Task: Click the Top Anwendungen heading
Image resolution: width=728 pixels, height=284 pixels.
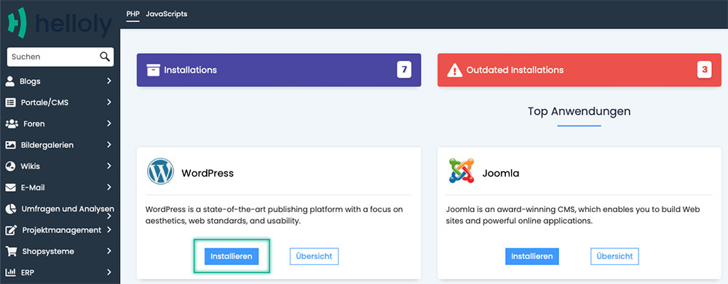Action: coord(579,111)
